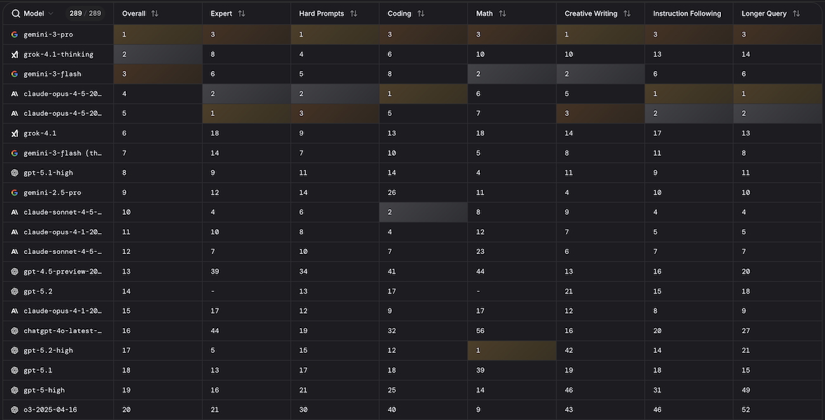This screenshot has width=825, height=420.
Task: Click Anthropic logo in row ranked 10 overall
Action: (x=15, y=212)
